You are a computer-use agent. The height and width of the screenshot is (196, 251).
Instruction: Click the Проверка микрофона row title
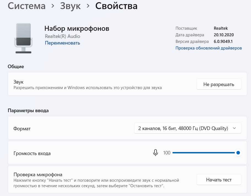[x=38, y=175]
